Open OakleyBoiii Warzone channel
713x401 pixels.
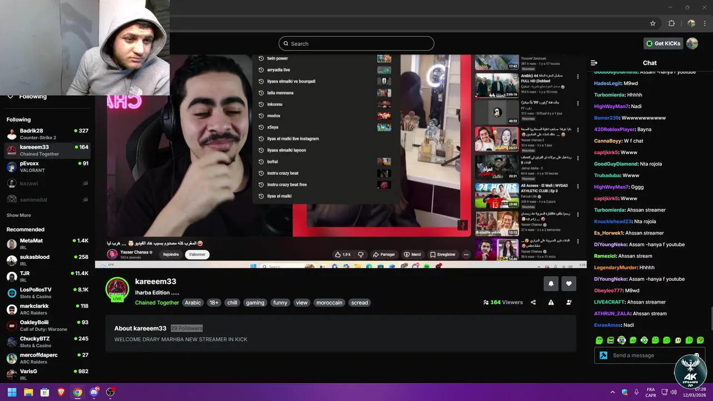(x=47, y=325)
